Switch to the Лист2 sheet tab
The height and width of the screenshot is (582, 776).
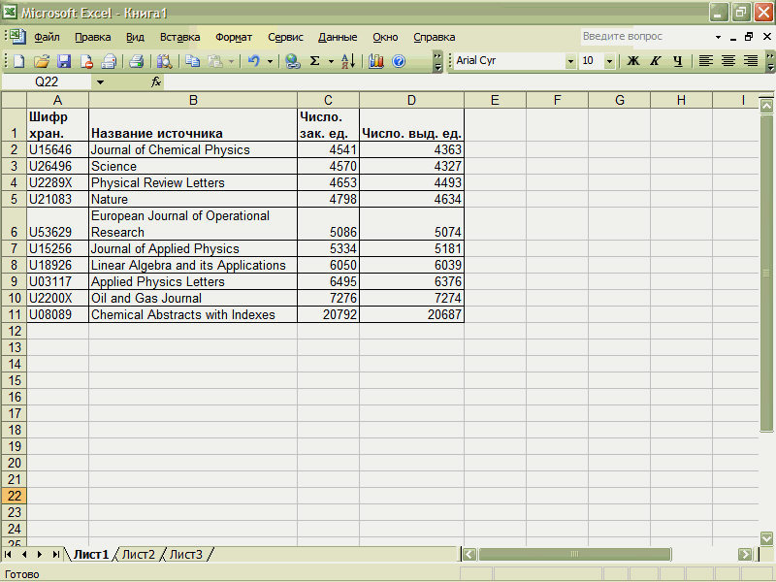(x=138, y=555)
